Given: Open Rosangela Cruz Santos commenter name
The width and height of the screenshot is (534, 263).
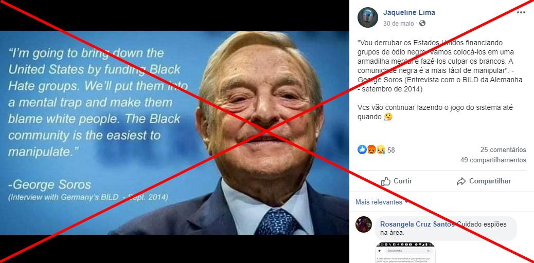Looking at the screenshot, I should tap(417, 224).
